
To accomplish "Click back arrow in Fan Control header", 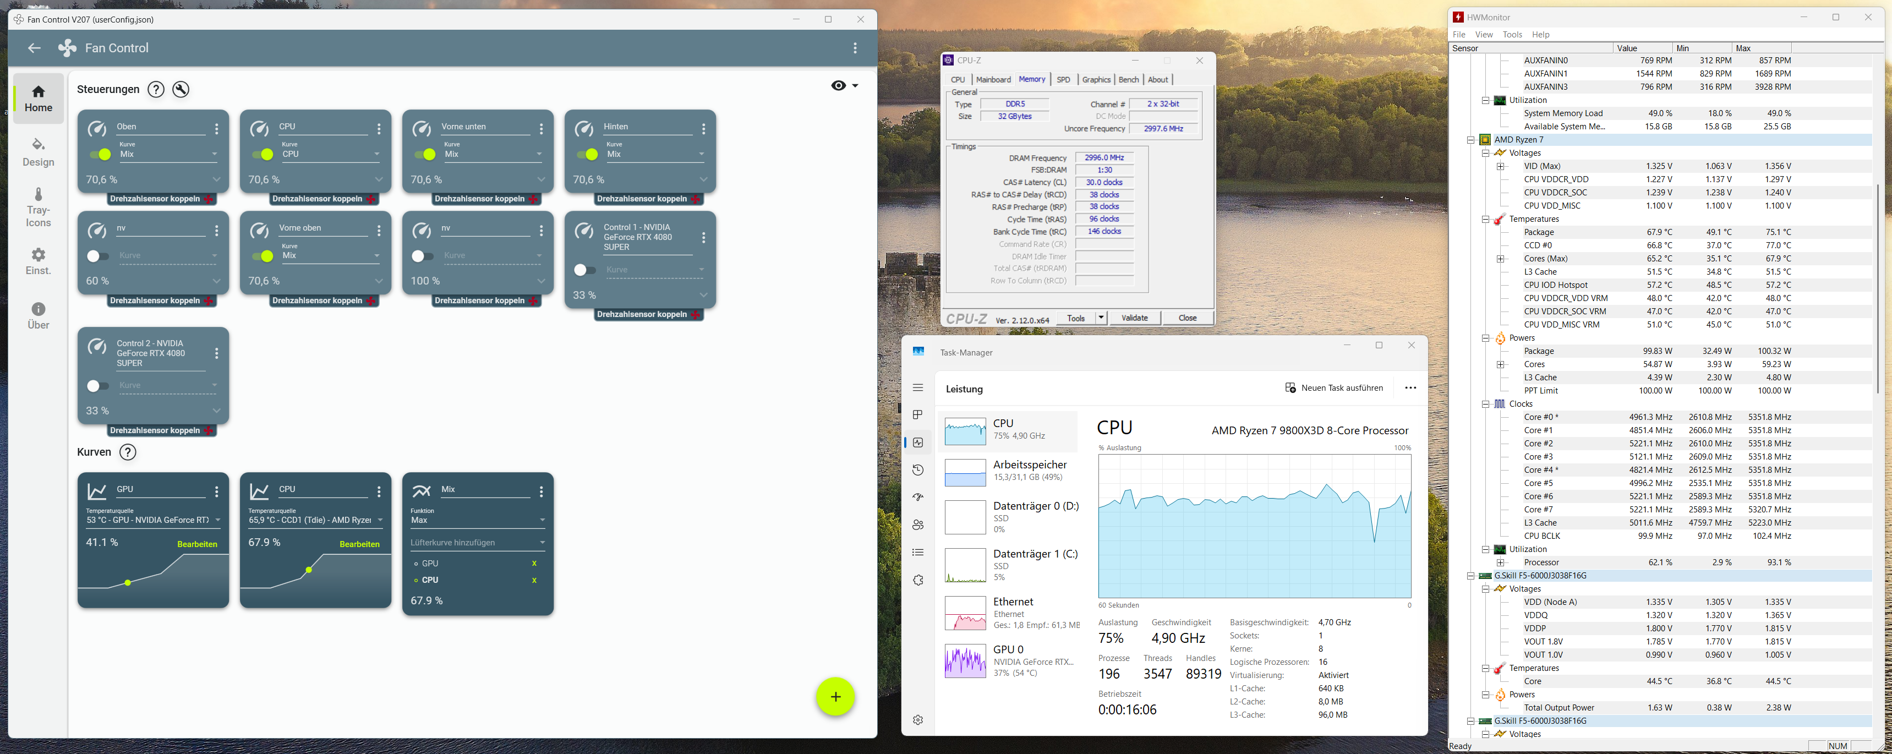I will tap(34, 48).
